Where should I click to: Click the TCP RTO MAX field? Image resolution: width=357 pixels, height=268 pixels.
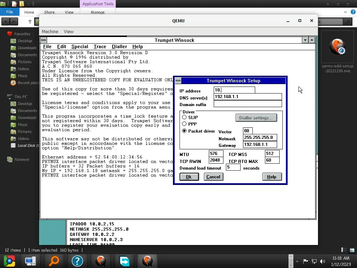point(272,160)
